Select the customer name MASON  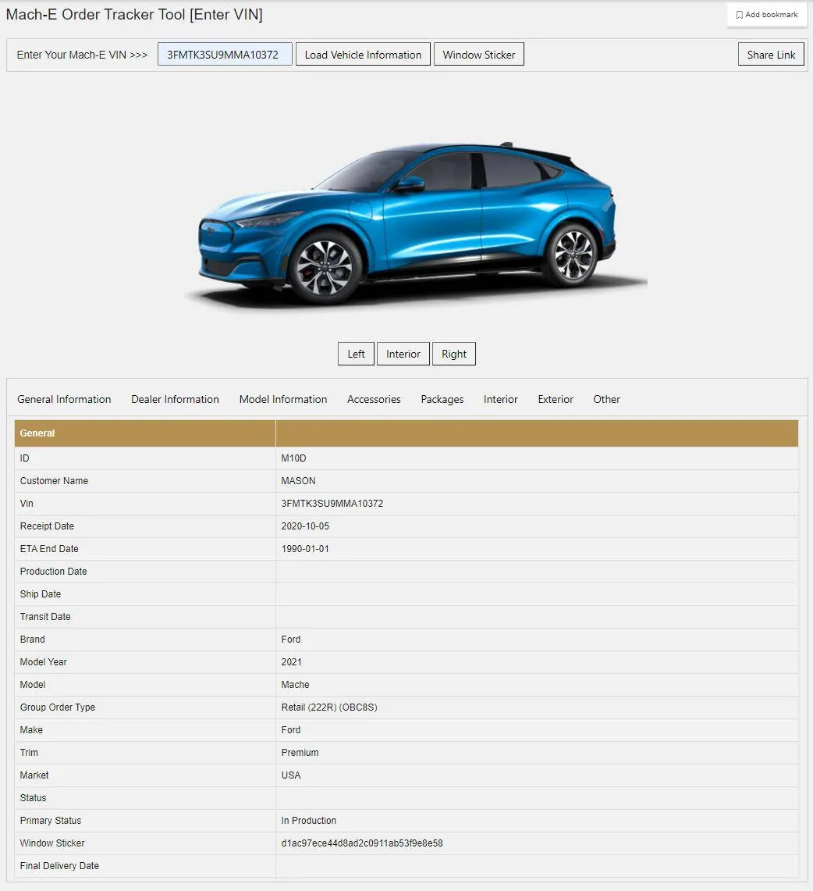[298, 481]
